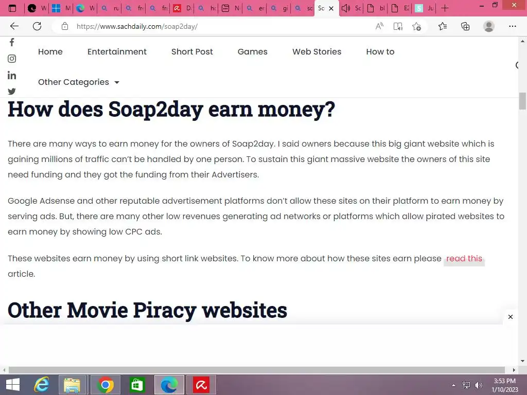This screenshot has width=527, height=395.
Task: Open the site's Facebook page
Action: click(x=12, y=42)
